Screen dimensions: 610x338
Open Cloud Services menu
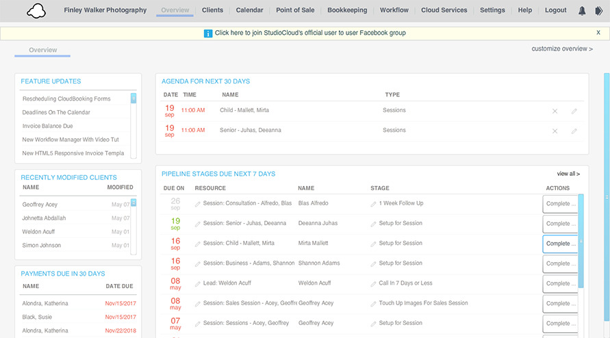point(444,10)
